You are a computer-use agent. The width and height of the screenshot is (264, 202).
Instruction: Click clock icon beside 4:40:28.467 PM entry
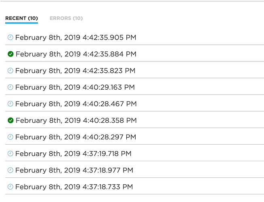(x=10, y=104)
